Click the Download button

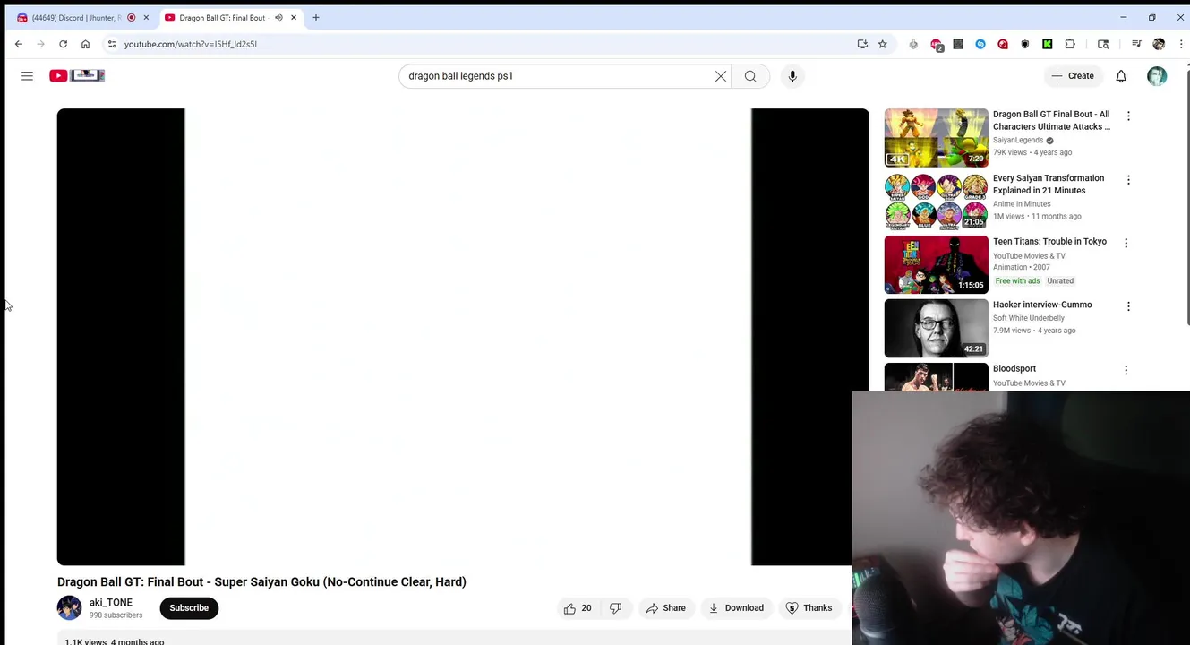tap(736, 608)
